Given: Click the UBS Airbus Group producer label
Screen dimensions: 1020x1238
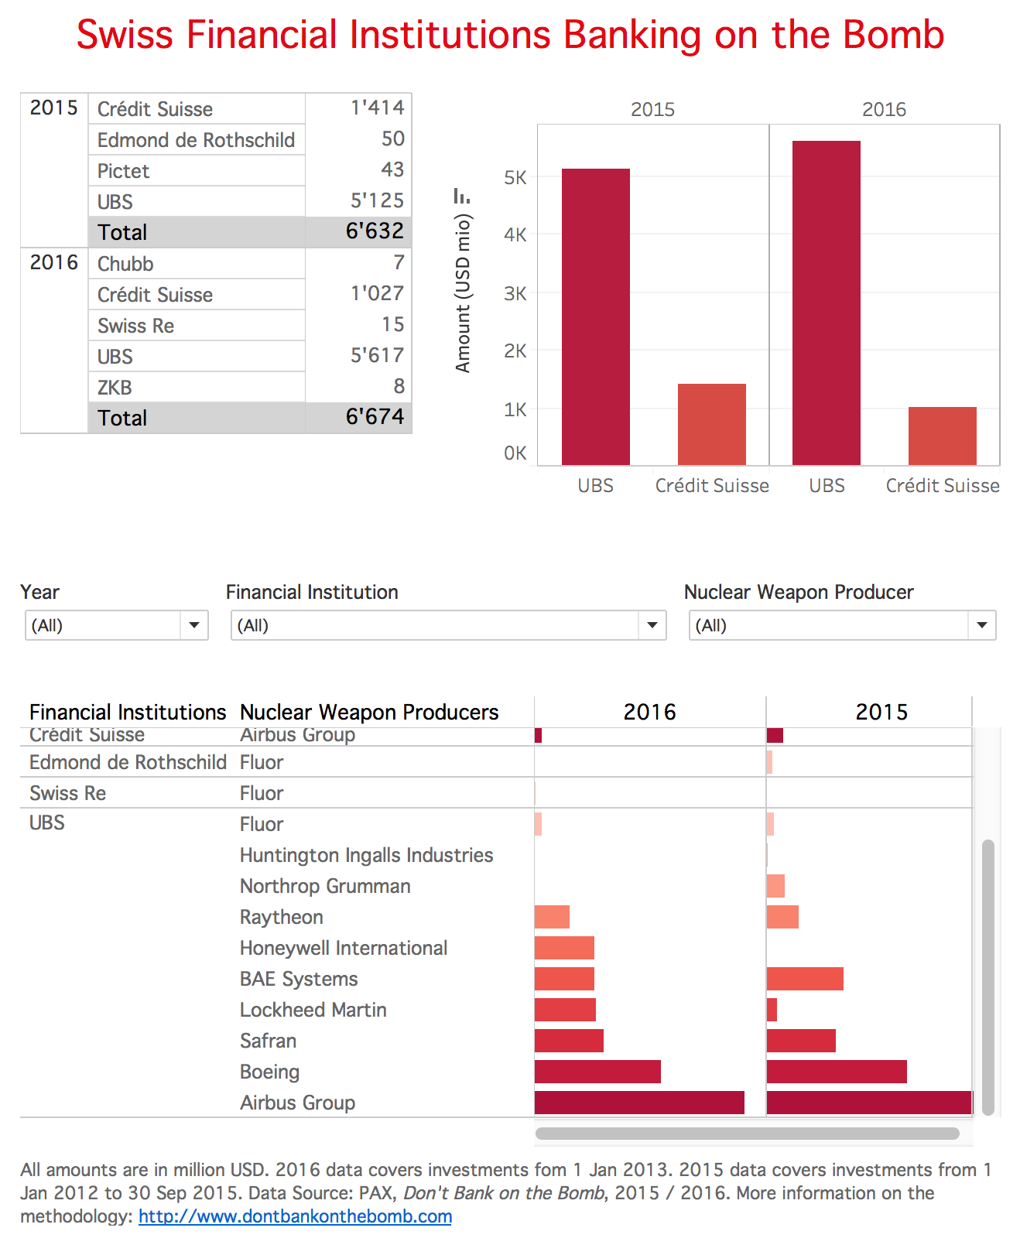Looking at the screenshot, I should tap(297, 1103).
